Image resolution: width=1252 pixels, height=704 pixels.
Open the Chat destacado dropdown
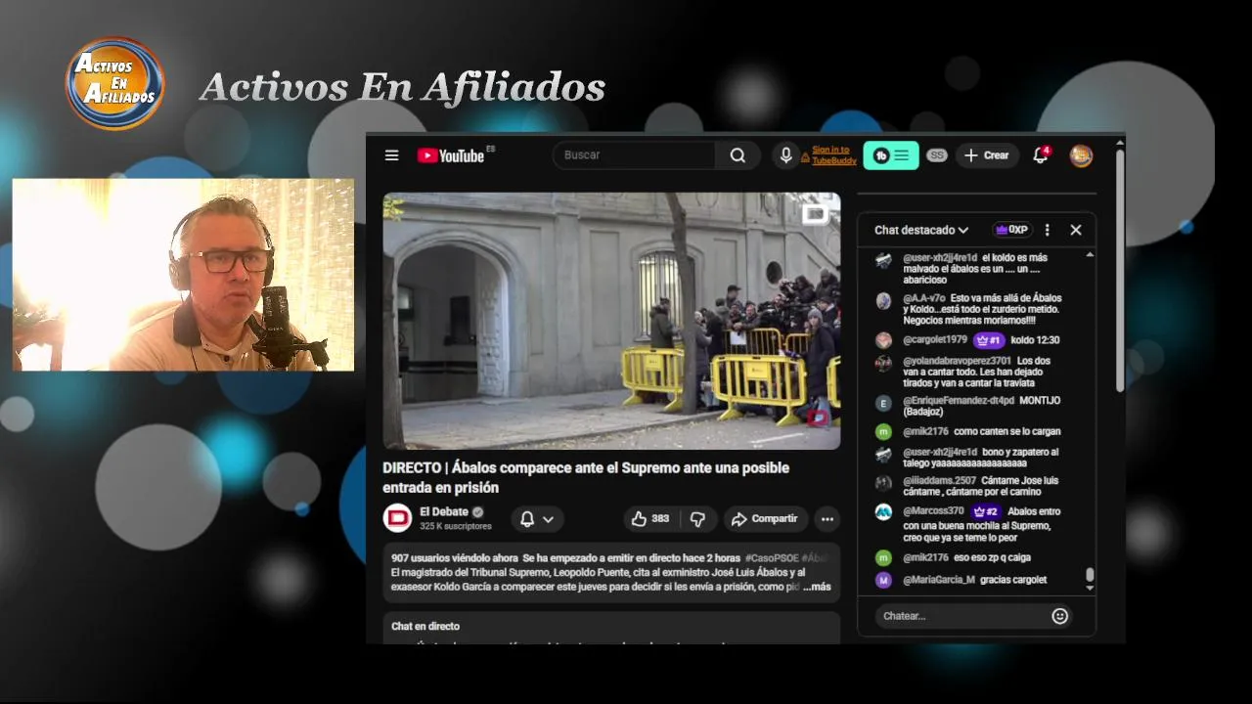point(921,230)
